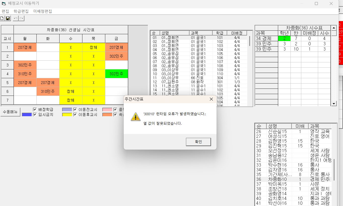The width and height of the screenshot is (343, 206).
Task: Select the 207경제 cell in 화 column
Action: [48, 83]
